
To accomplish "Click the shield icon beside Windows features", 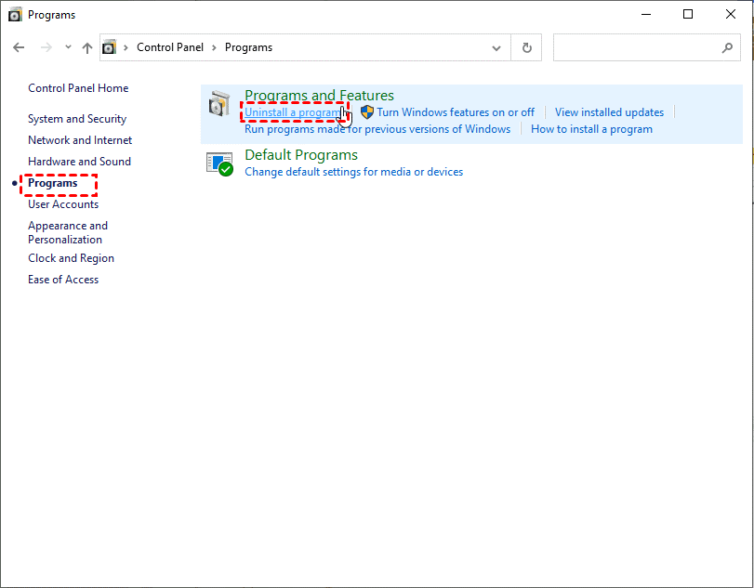I will [367, 111].
